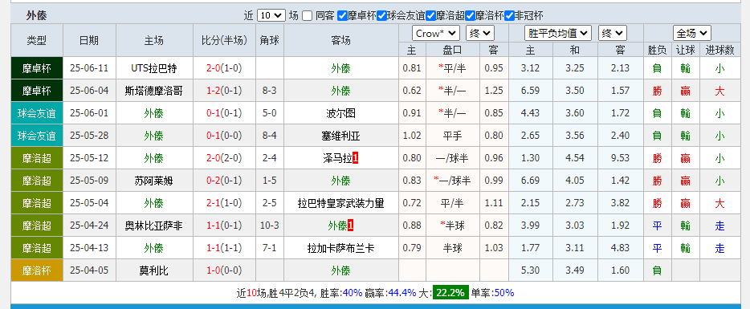Click the 外傣 section title
This screenshot has width=750, height=309.
36,16
